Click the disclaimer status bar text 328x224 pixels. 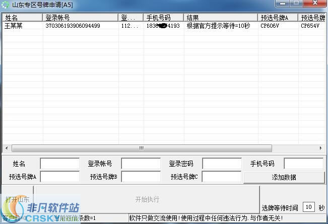coord(206,218)
